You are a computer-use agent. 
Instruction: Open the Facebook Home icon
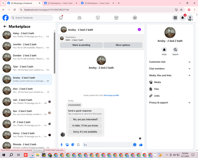[x=61, y=18]
